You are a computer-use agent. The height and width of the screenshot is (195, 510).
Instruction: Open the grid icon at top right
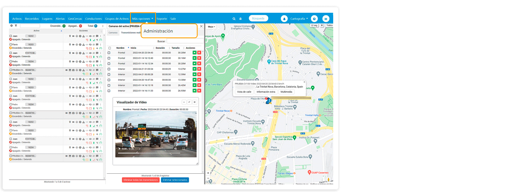pos(326,19)
